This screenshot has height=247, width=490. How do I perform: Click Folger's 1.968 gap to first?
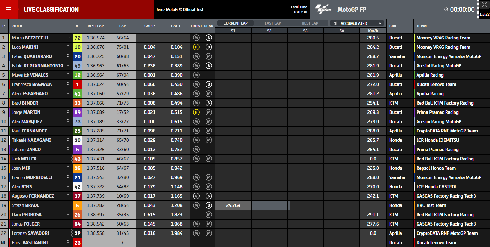coord(177,224)
